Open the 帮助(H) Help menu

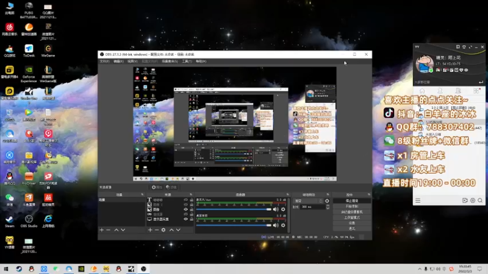(x=201, y=61)
